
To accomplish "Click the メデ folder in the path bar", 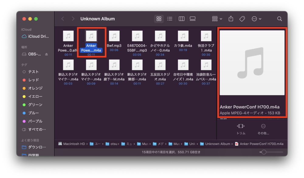I will coord(158,144).
